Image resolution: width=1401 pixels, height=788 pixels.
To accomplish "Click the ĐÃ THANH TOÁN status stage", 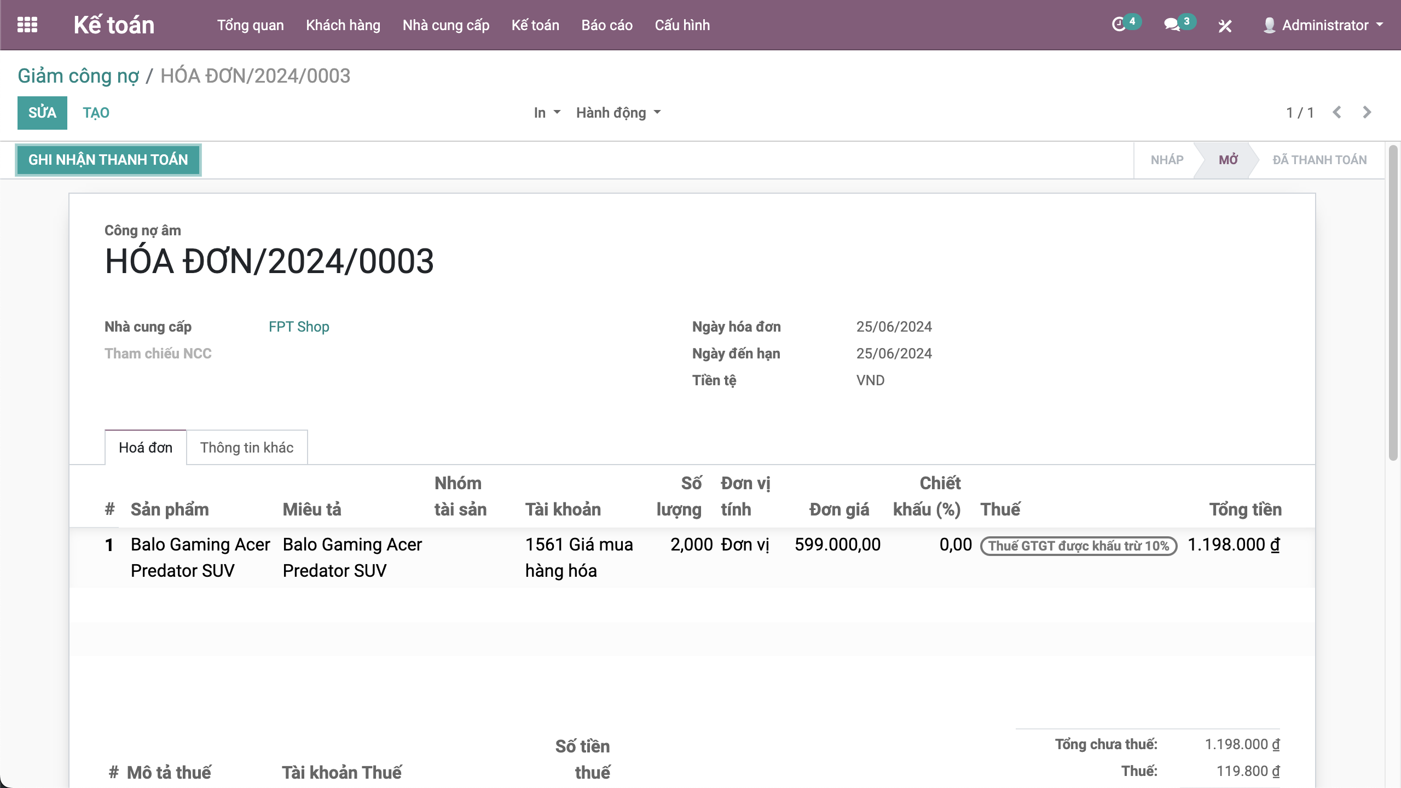I will [x=1319, y=160].
